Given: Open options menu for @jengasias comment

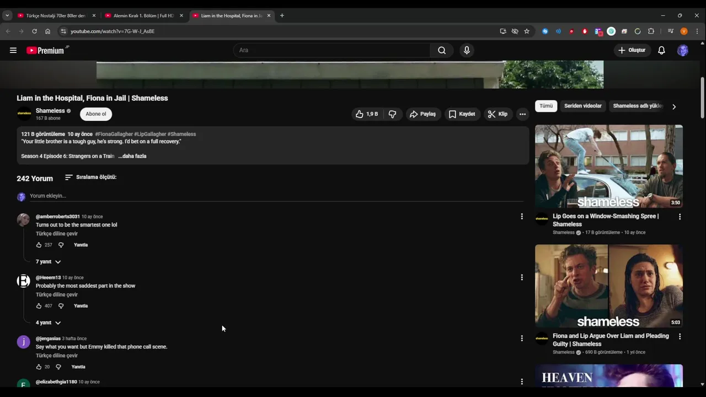Looking at the screenshot, I should coord(522,339).
